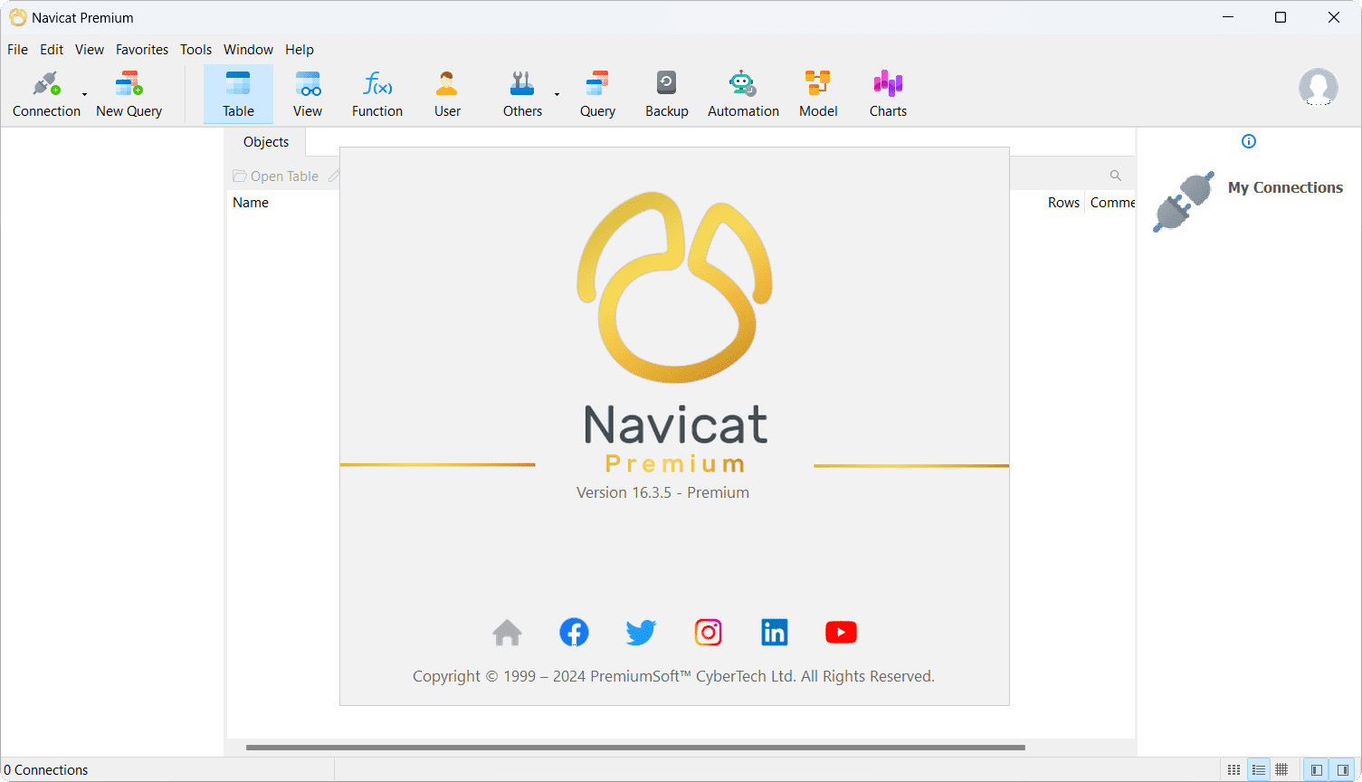Open the Instagram link on splash screen
The width and height of the screenshot is (1362, 782).
(x=708, y=632)
